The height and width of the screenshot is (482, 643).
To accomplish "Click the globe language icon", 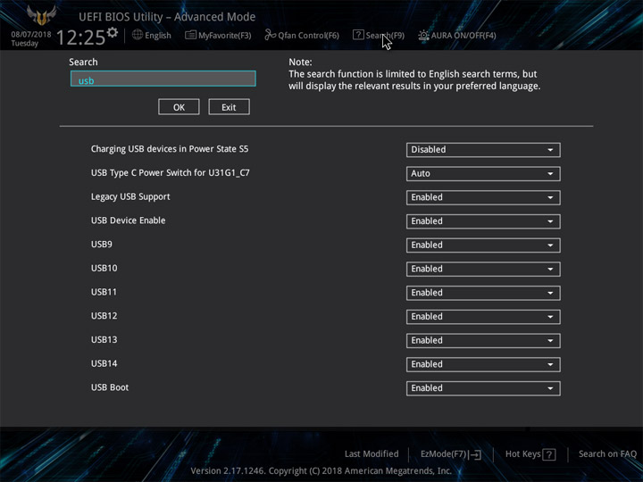I will (x=138, y=35).
